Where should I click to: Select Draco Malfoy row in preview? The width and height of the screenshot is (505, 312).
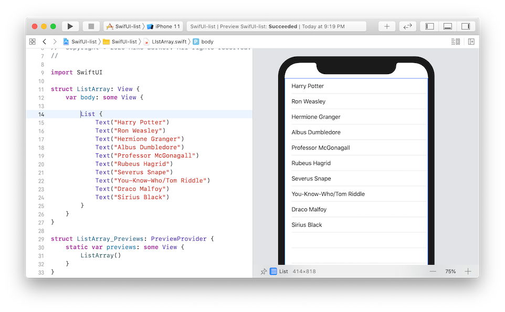click(x=356, y=210)
